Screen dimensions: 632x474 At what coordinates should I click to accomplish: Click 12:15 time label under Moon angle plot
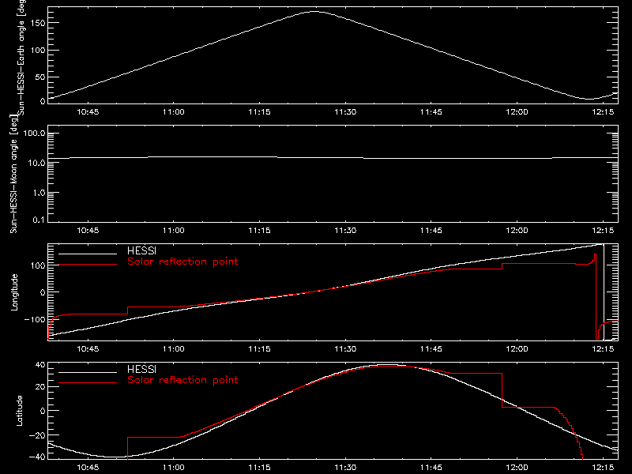(603, 231)
